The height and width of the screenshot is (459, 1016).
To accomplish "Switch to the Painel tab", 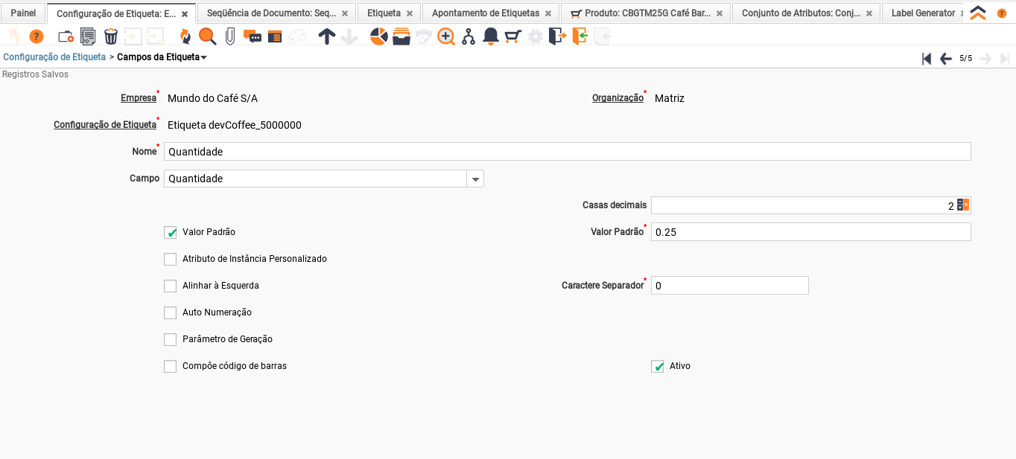I will coord(23,13).
